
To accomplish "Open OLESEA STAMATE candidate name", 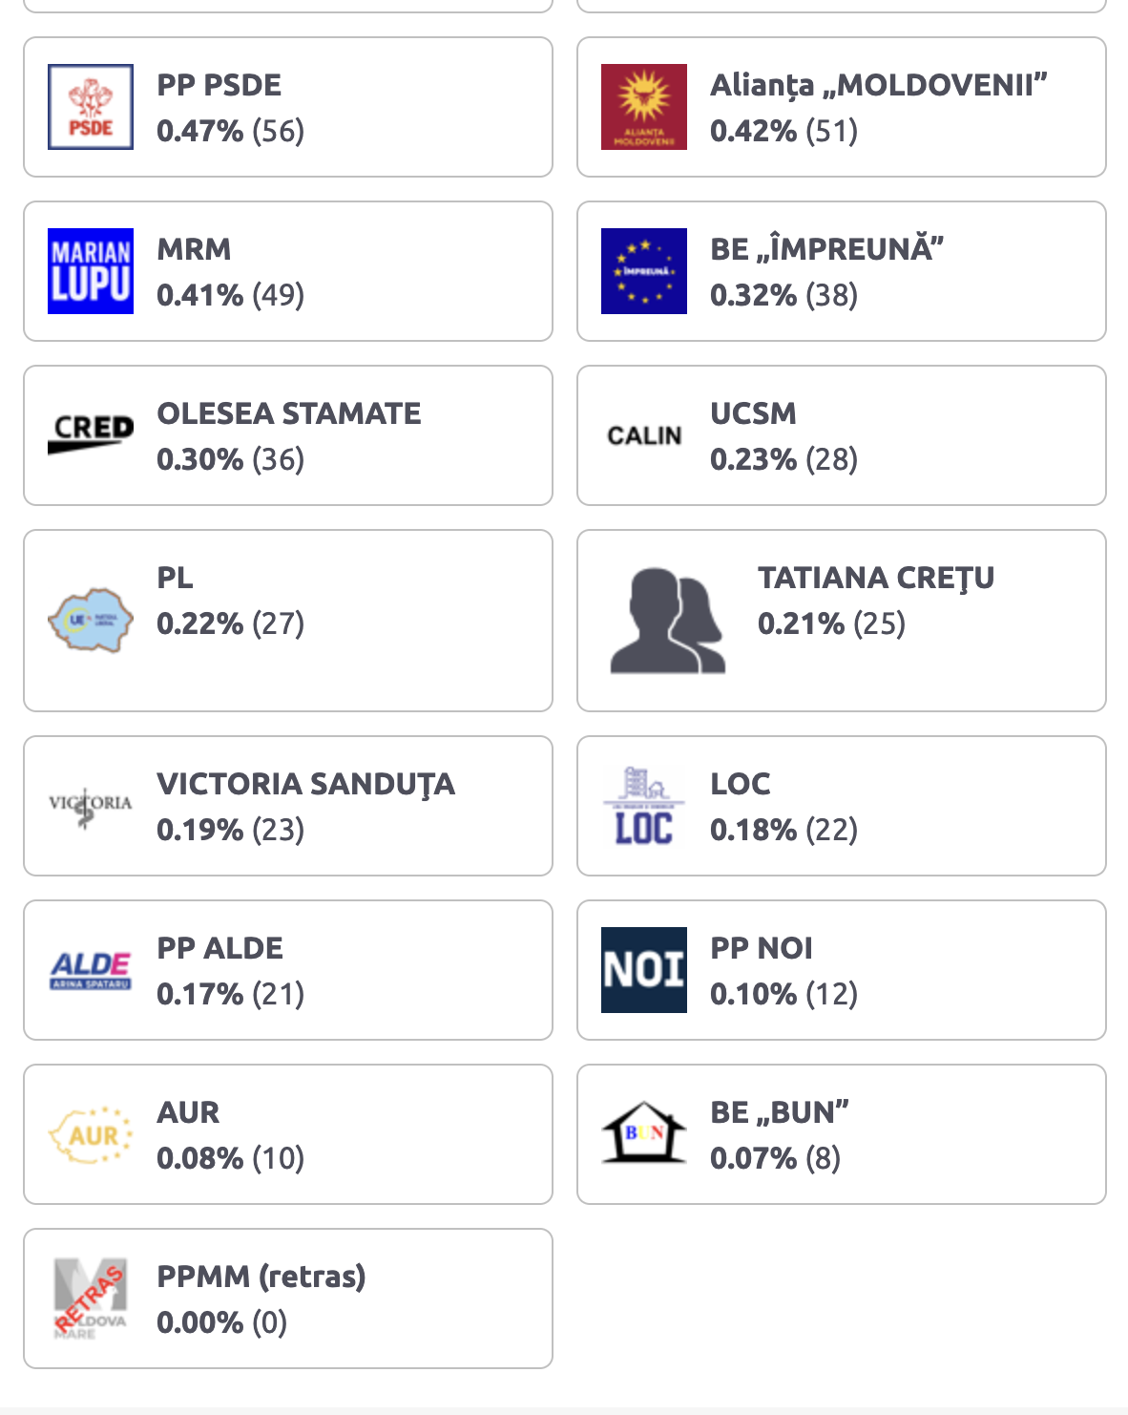I will click(289, 413).
